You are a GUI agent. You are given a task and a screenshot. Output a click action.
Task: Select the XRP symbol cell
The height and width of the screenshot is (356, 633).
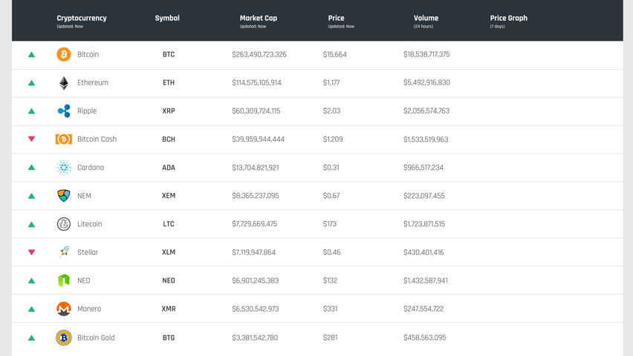(x=169, y=111)
